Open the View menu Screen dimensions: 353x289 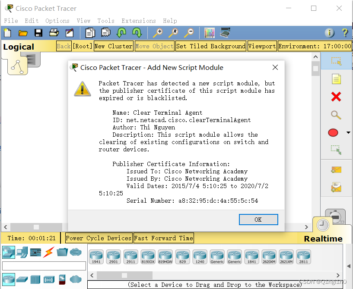point(83,21)
